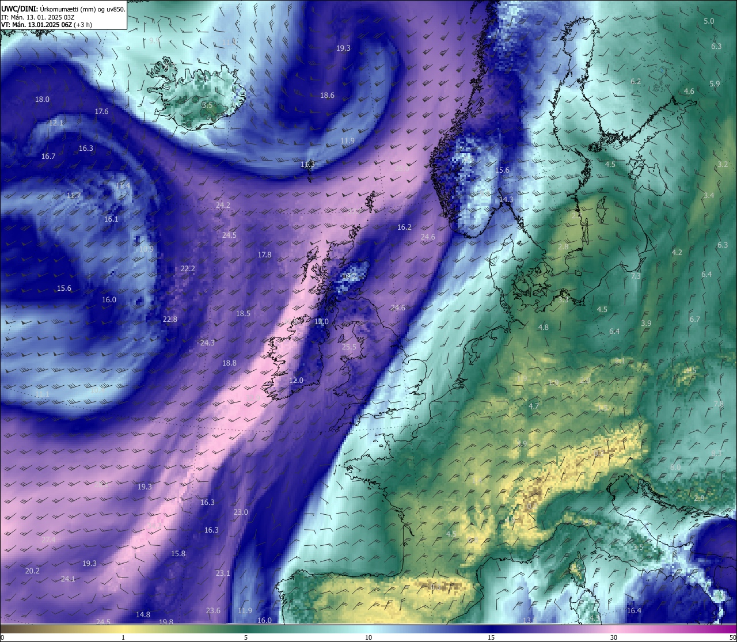Click the 3.4 value on the map
This screenshot has width=737, height=642.
pyautogui.click(x=709, y=196)
